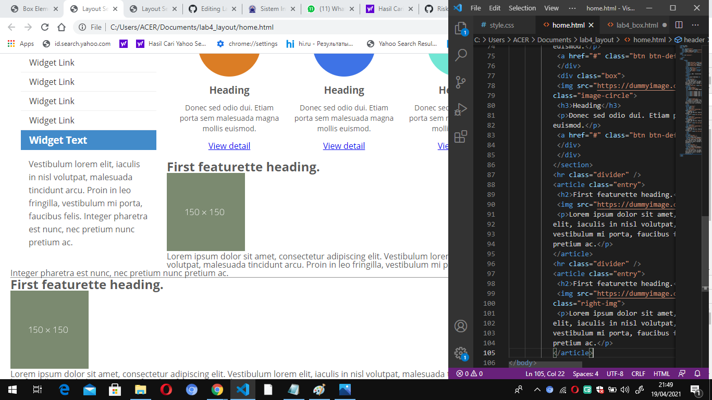Open the Run and Debug panel
This screenshot has width=712, height=400.
460,109
